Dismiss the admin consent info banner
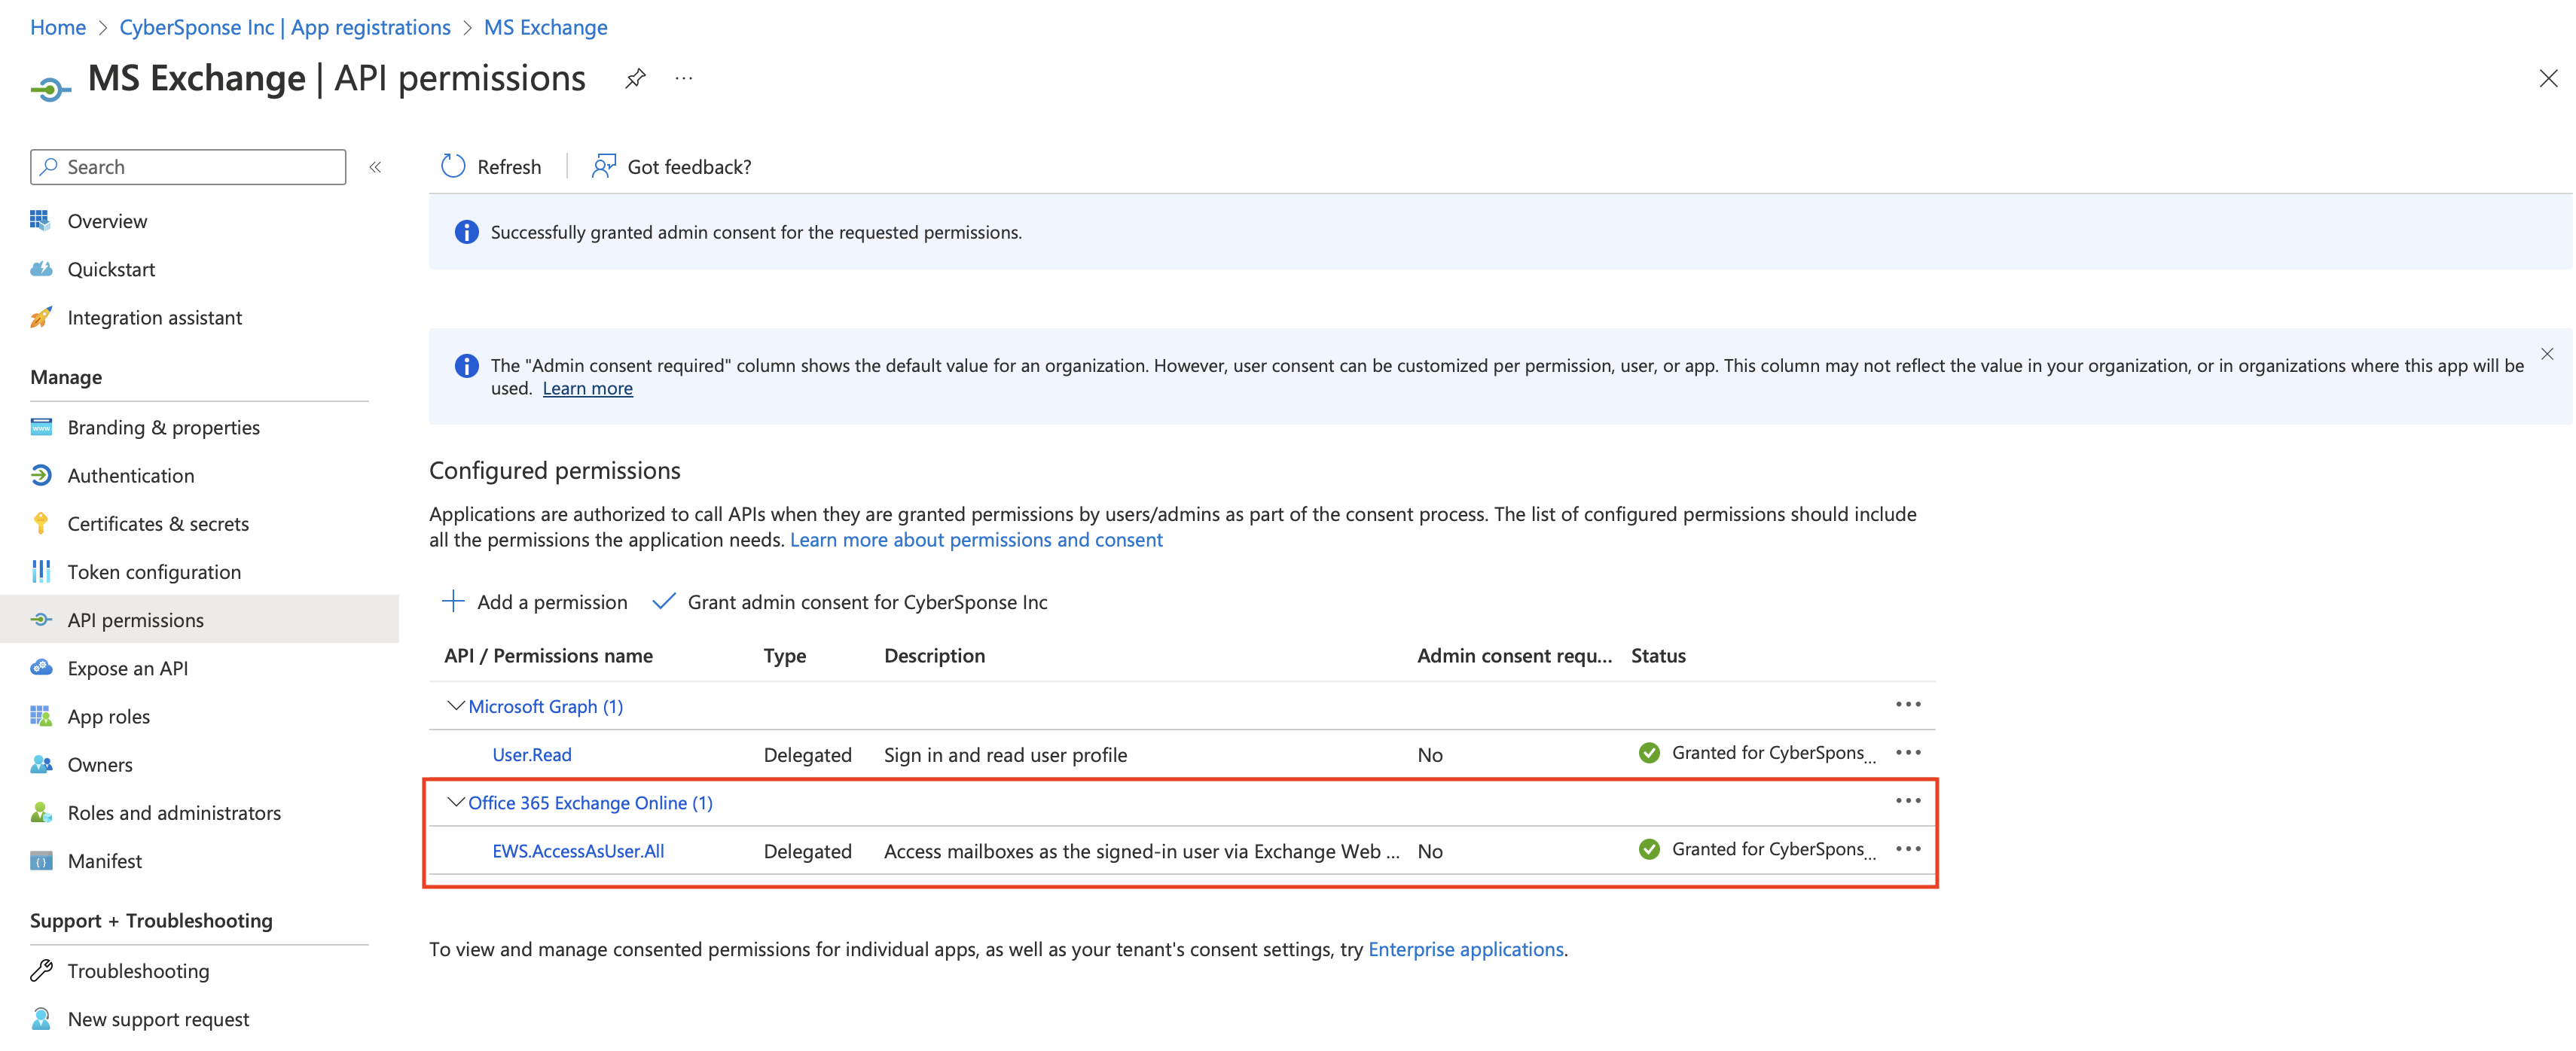This screenshot has width=2576, height=1051. coord(2546,354)
